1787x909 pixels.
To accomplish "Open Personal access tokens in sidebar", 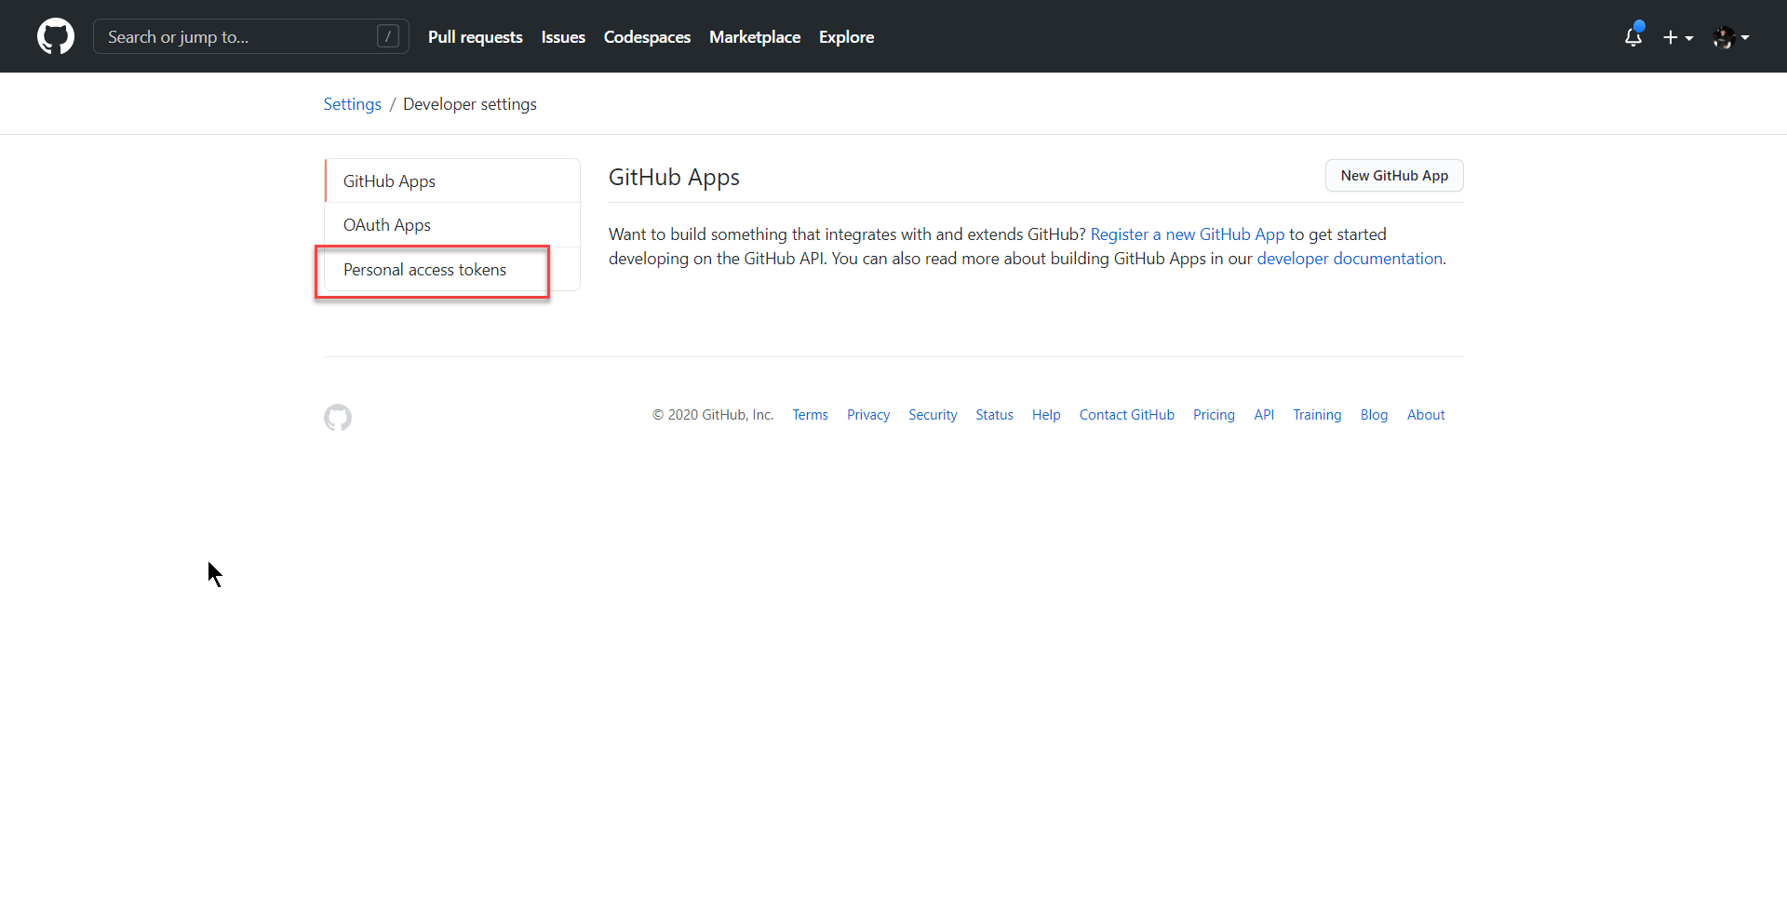I will 424,270.
